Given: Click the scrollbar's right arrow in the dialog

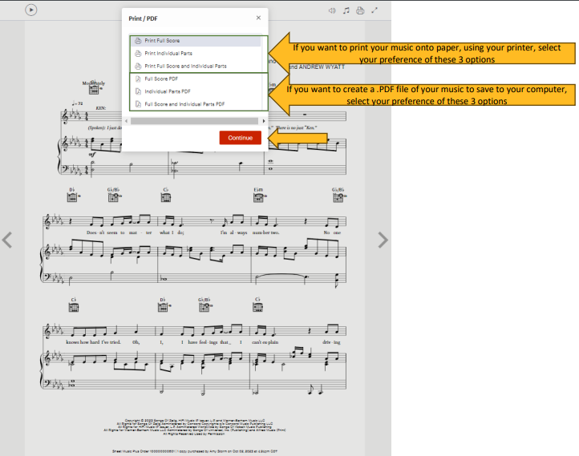Looking at the screenshot, I should click(x=265, y=121).
